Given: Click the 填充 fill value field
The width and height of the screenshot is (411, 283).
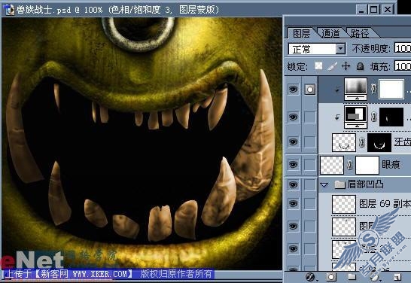Looking at the screenshot, I should (x=403, y=66).
